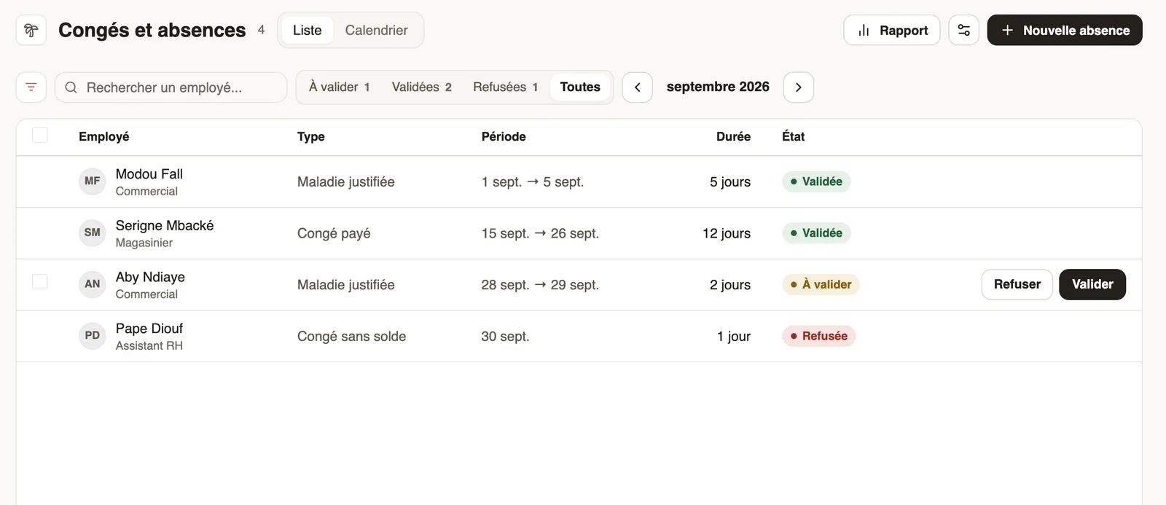Viewport: 1166px width, 505px height.
Task: Click the magnifier icon in search field
Action: point(71,87)
